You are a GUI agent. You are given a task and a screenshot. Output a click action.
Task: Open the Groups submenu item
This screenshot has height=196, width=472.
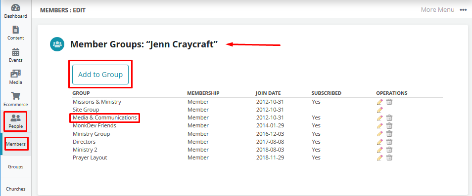click(x=16, y=166)
